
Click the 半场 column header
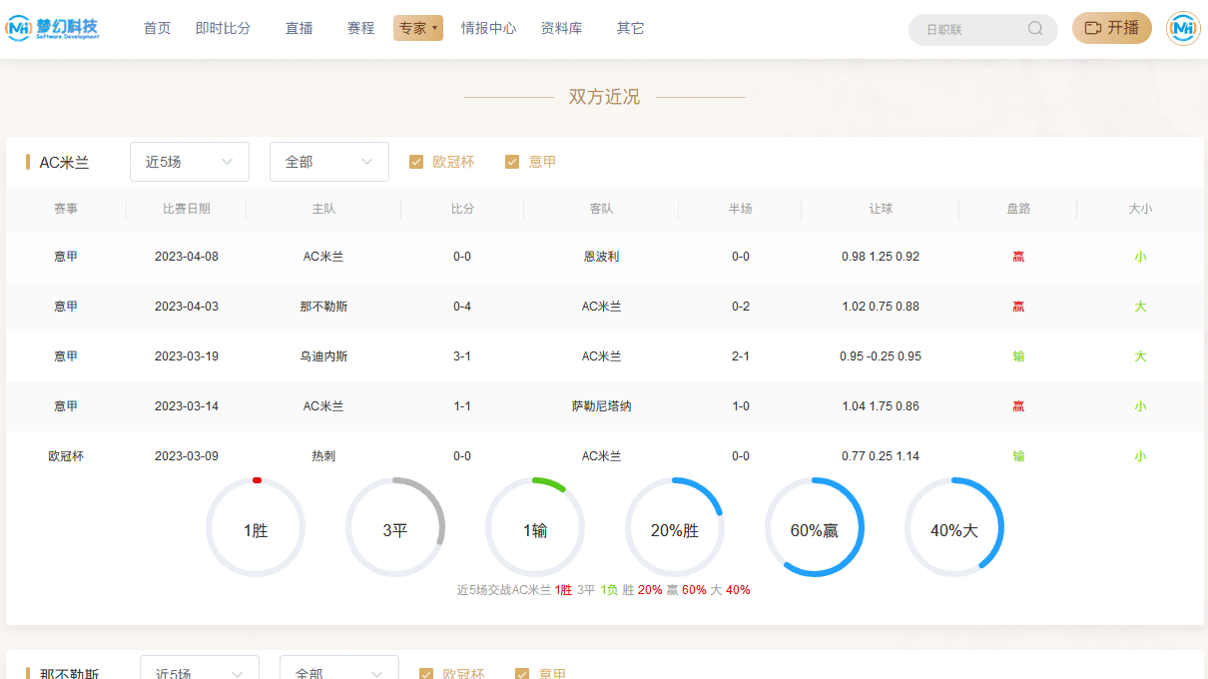(x=740, y=209)
